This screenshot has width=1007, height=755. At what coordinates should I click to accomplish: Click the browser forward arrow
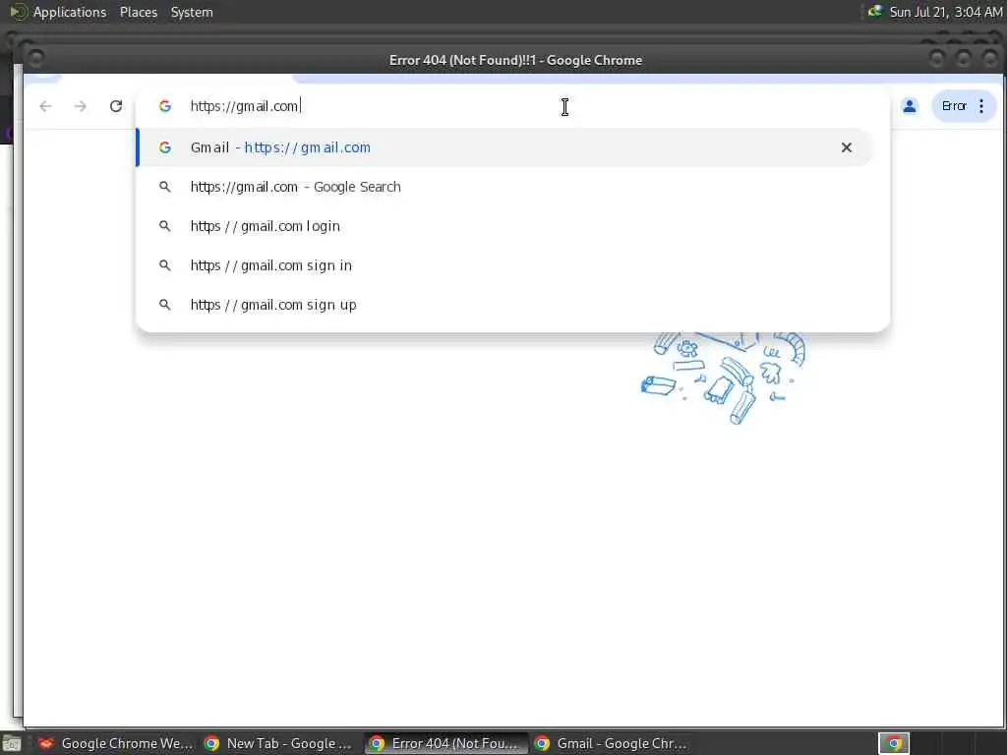(x=81, y=106)
